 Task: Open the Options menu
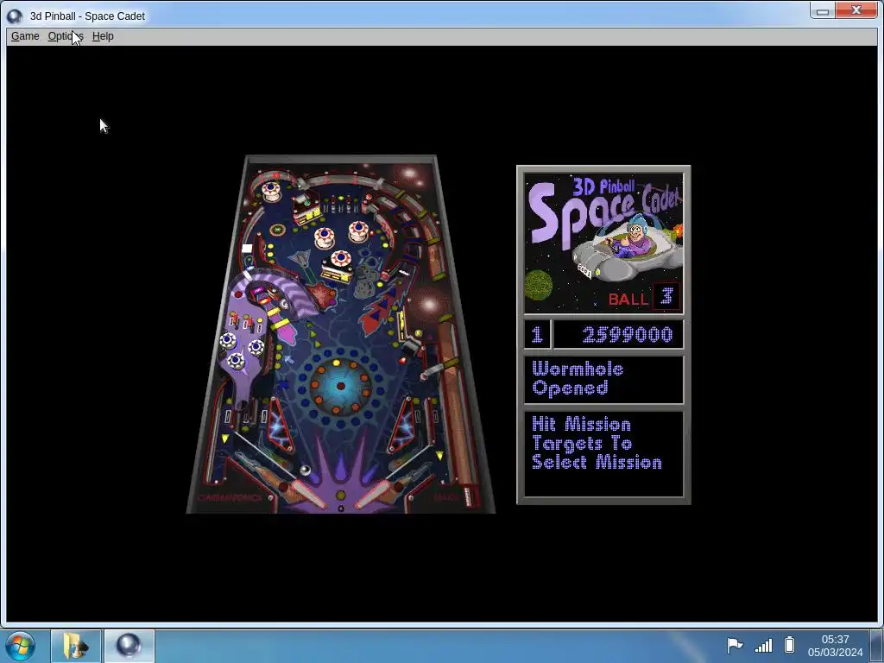tap(66, 36)
